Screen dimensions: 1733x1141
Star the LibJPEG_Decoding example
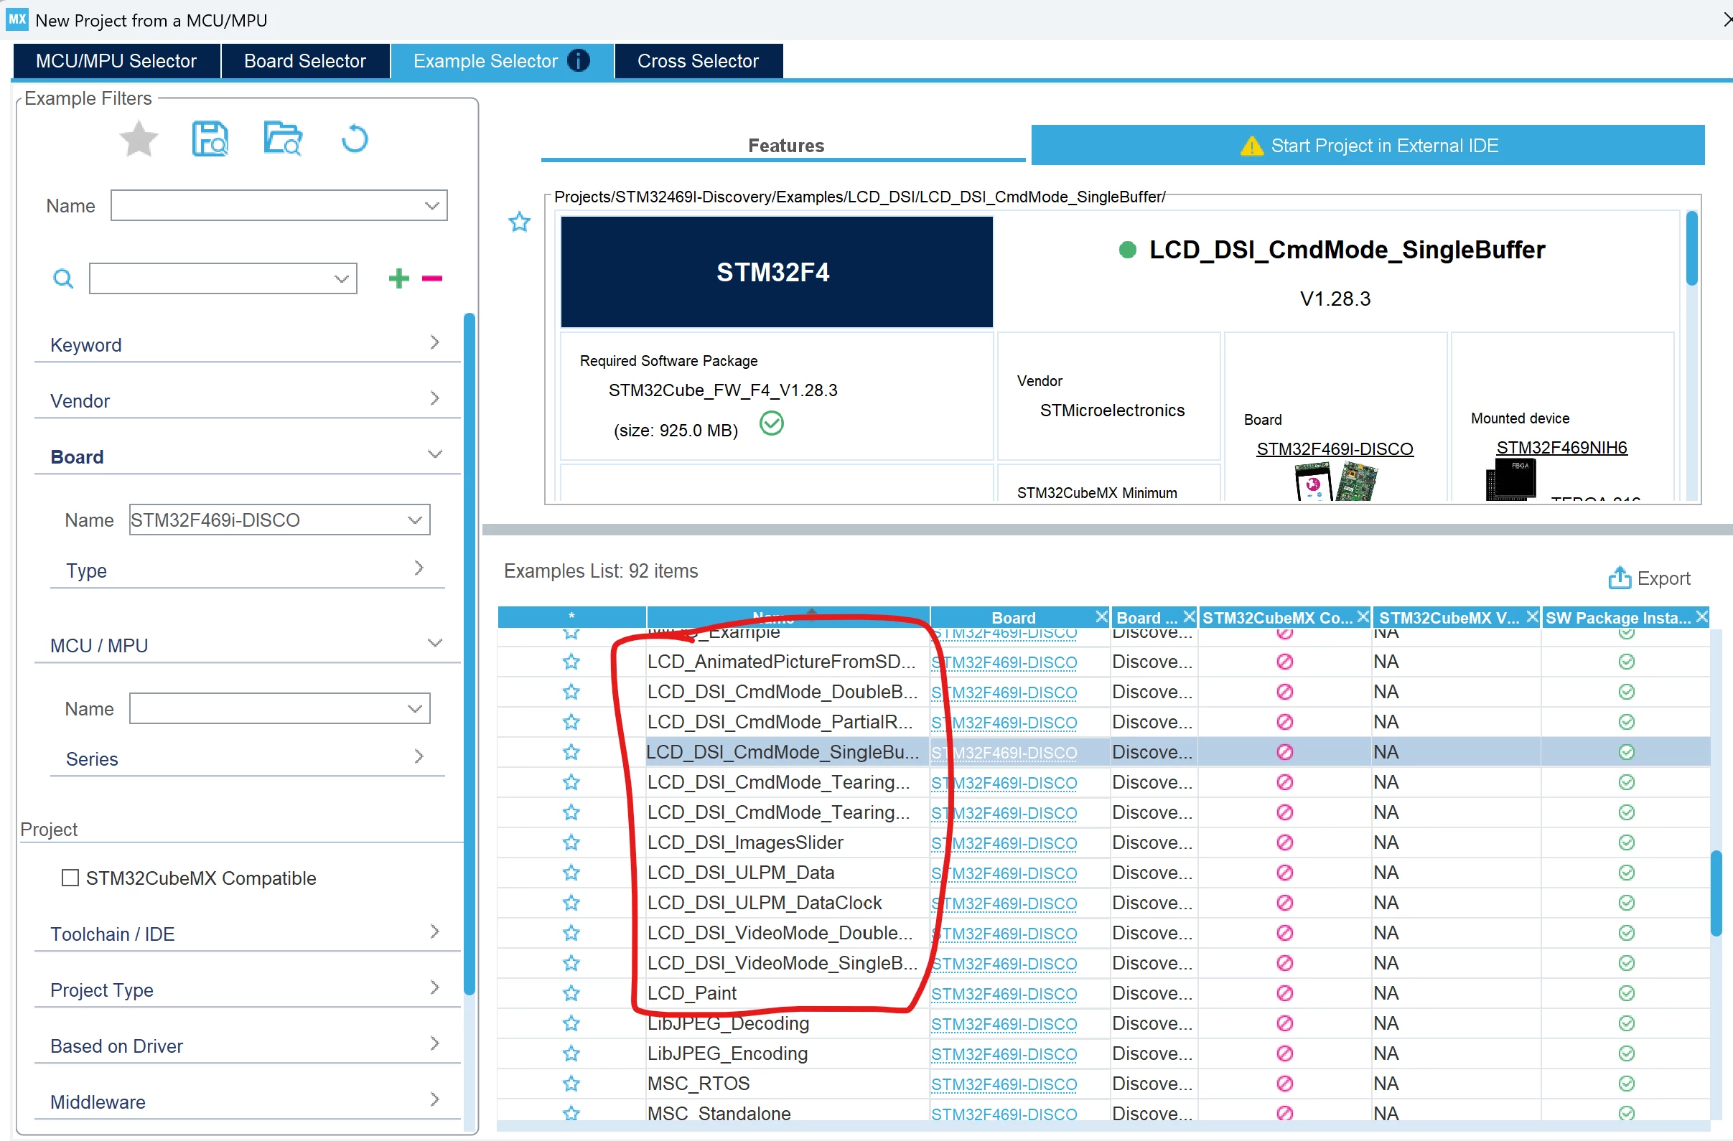click(x=571, y=1024)
